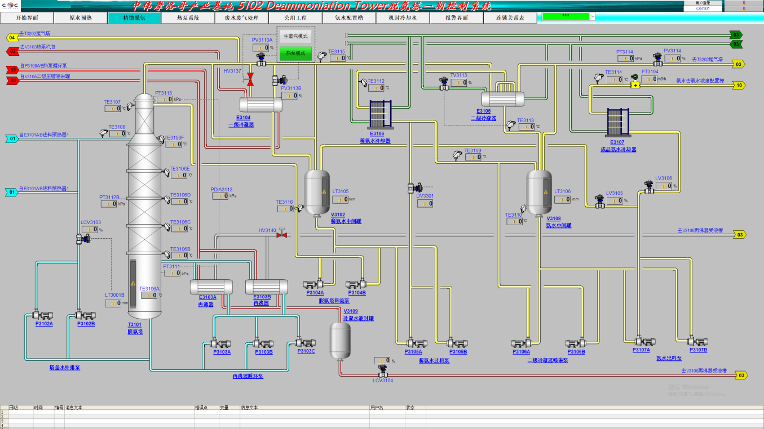
Task: Click the level bar inside T3101 tower
Action: point(133,283)
